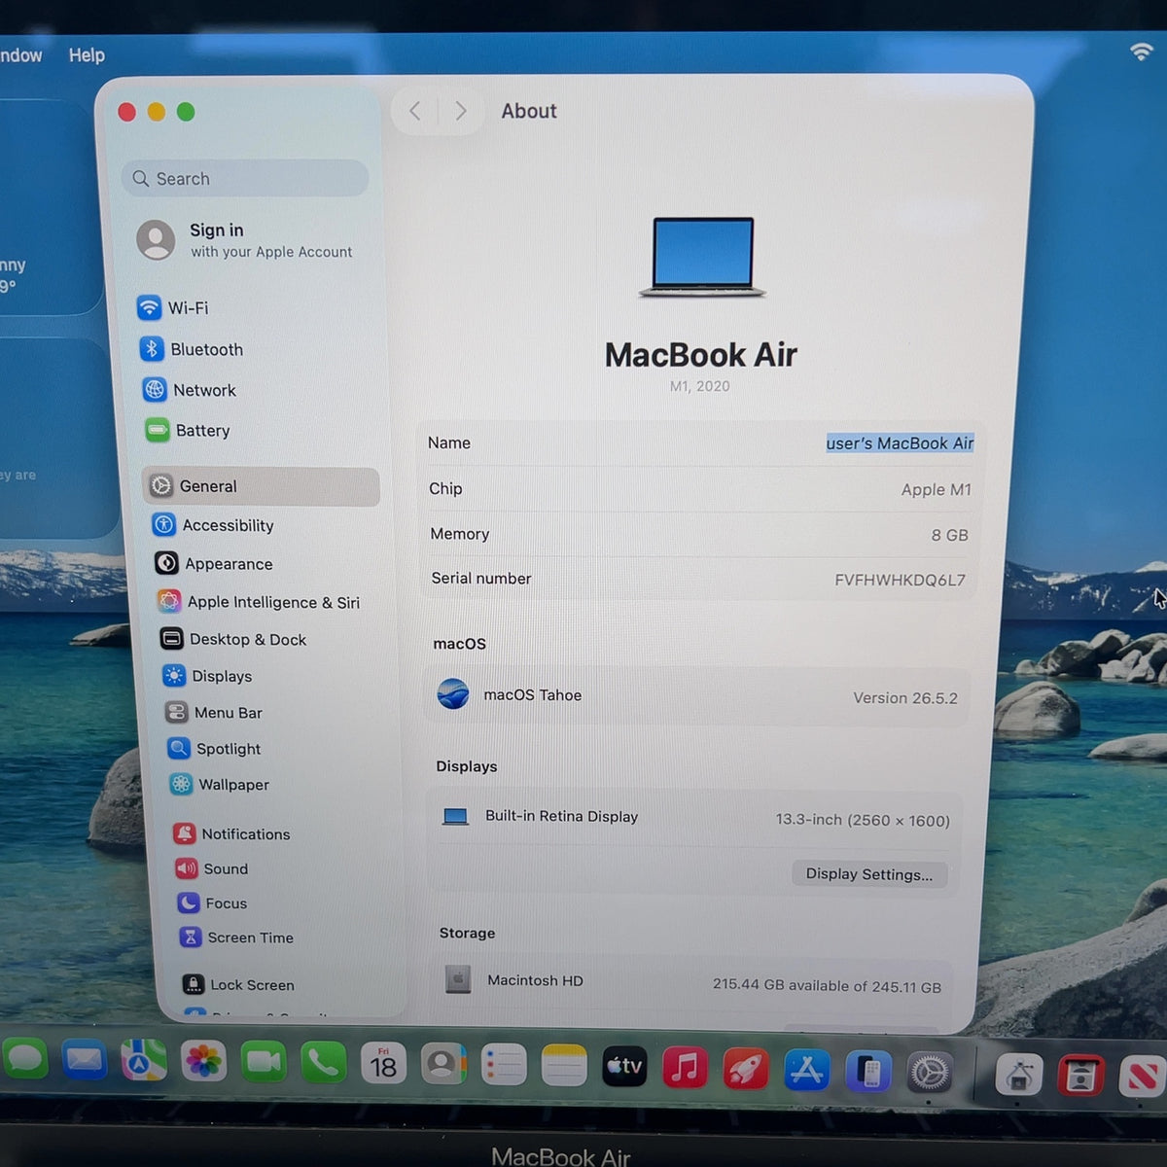Open Appearance settings
Screen dimensions: 1167x1167
[214, 563]
